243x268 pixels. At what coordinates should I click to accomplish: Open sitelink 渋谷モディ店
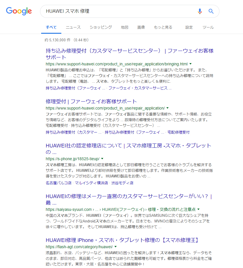(x=122, y=183)
